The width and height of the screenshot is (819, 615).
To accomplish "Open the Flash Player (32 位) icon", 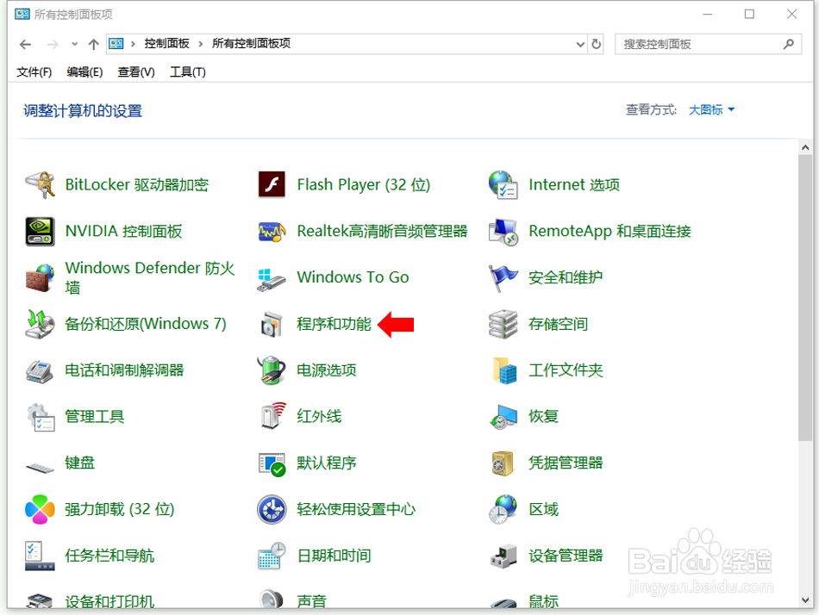I will click(272, 185).
